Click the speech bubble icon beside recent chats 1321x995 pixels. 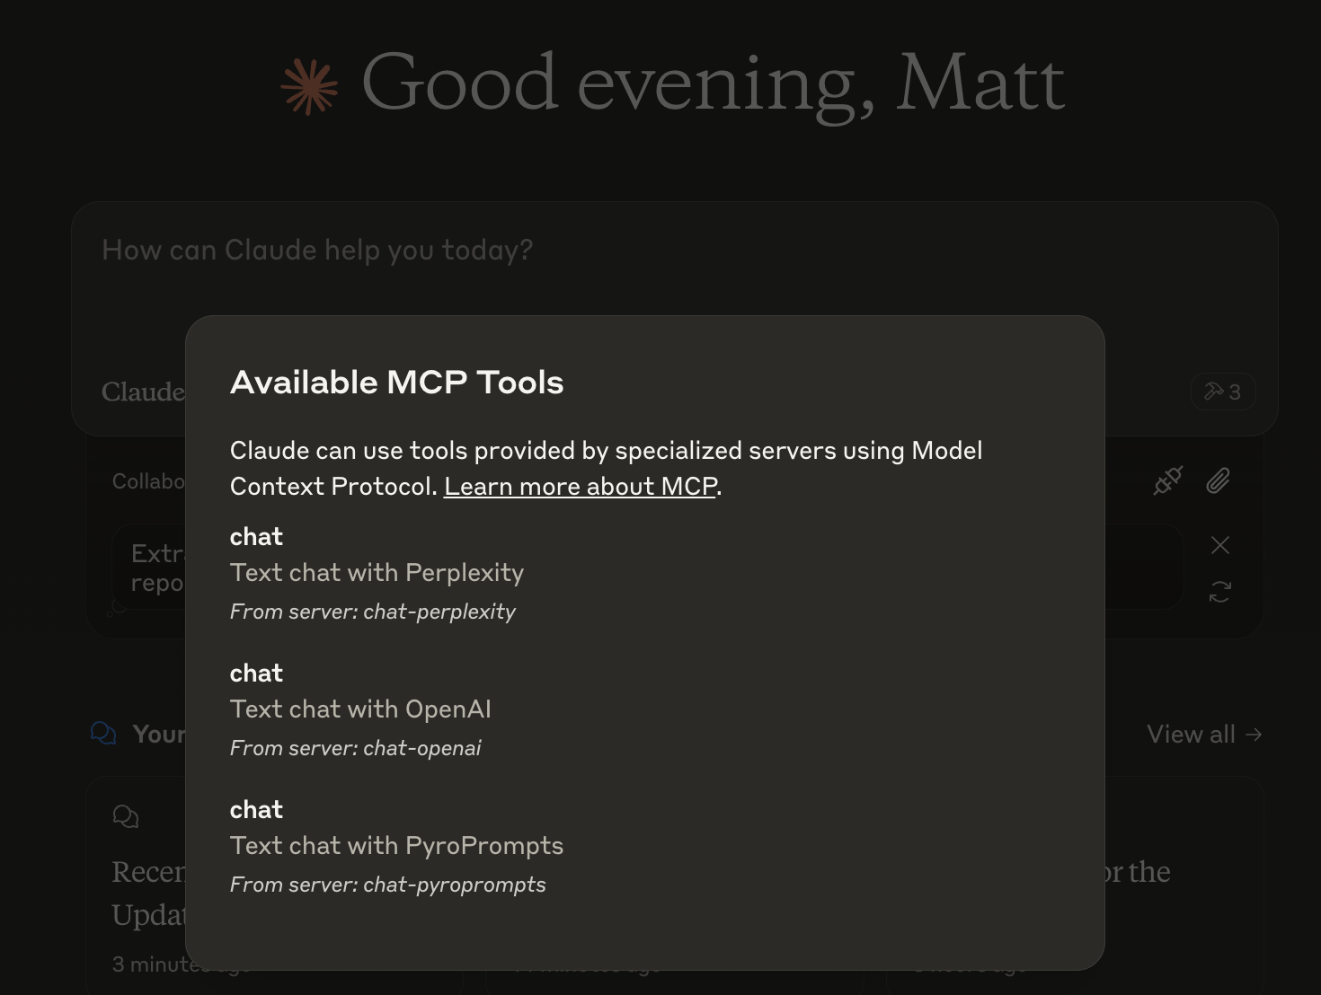[103, 734]
